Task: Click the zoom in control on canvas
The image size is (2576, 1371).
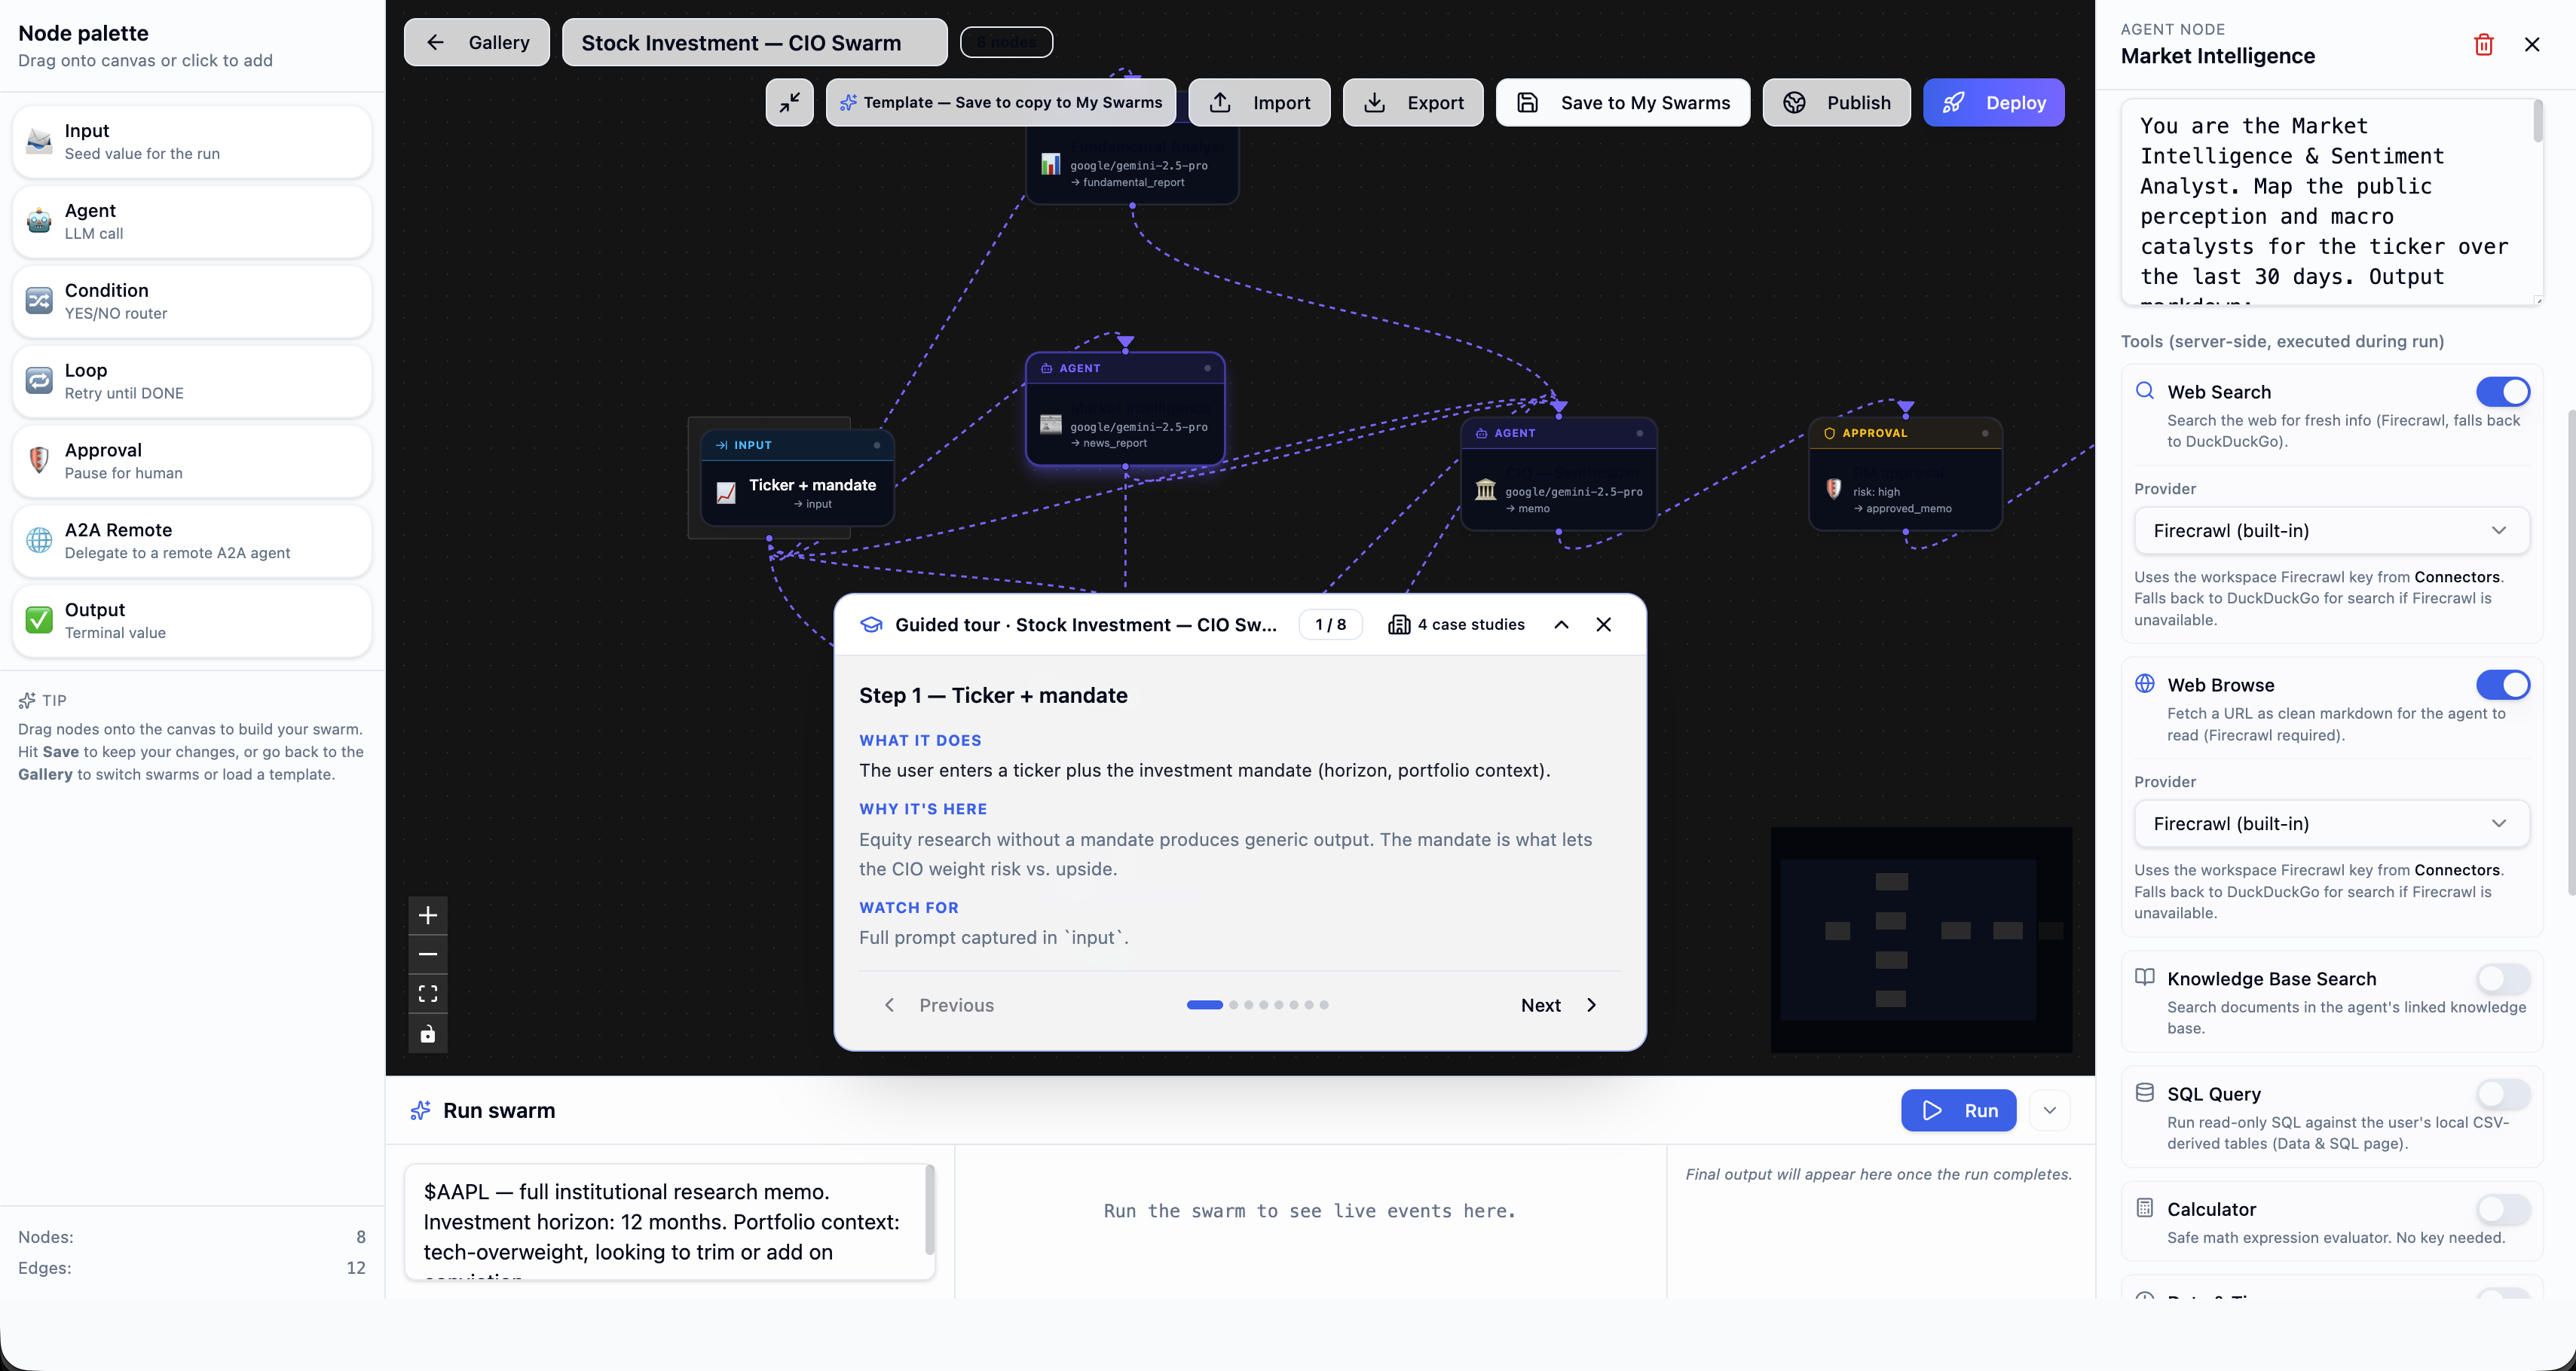Action: pos(428,915)
